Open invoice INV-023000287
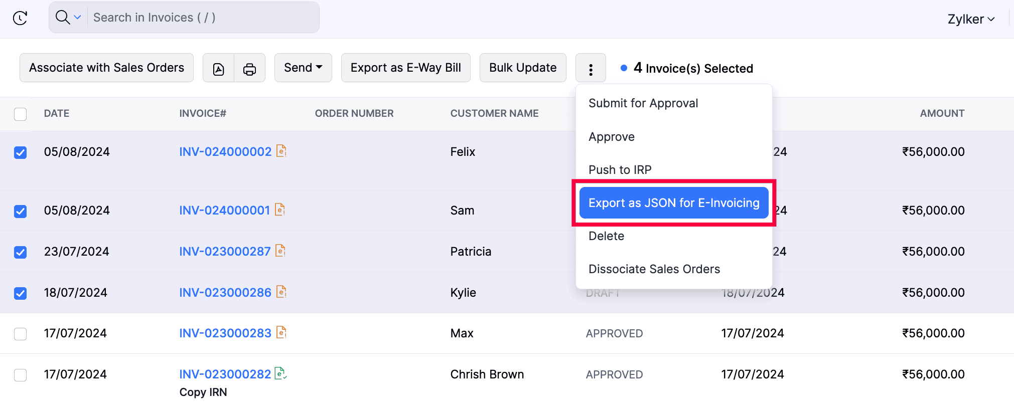The width and height of the screenshot is (1014, 408). click(x=225, y=251)
